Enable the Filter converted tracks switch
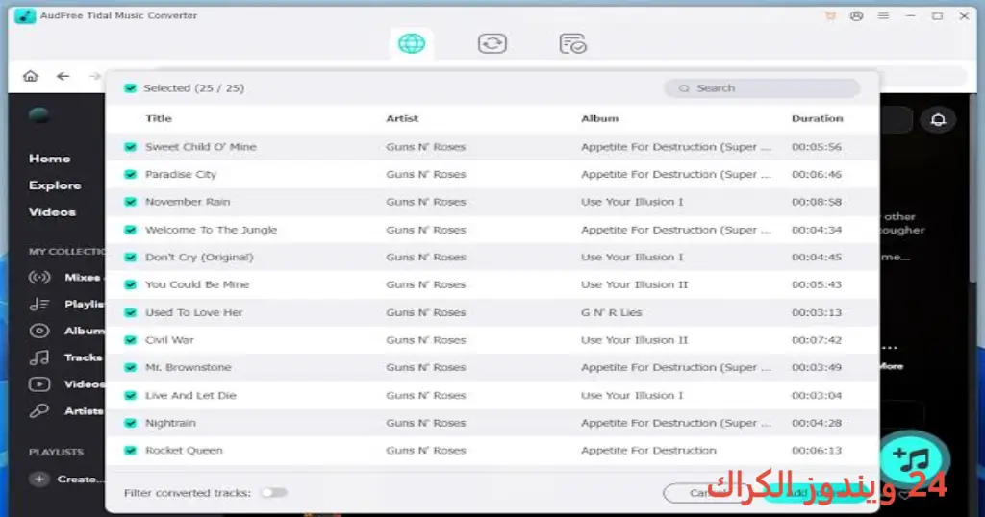 pos(274,493)
